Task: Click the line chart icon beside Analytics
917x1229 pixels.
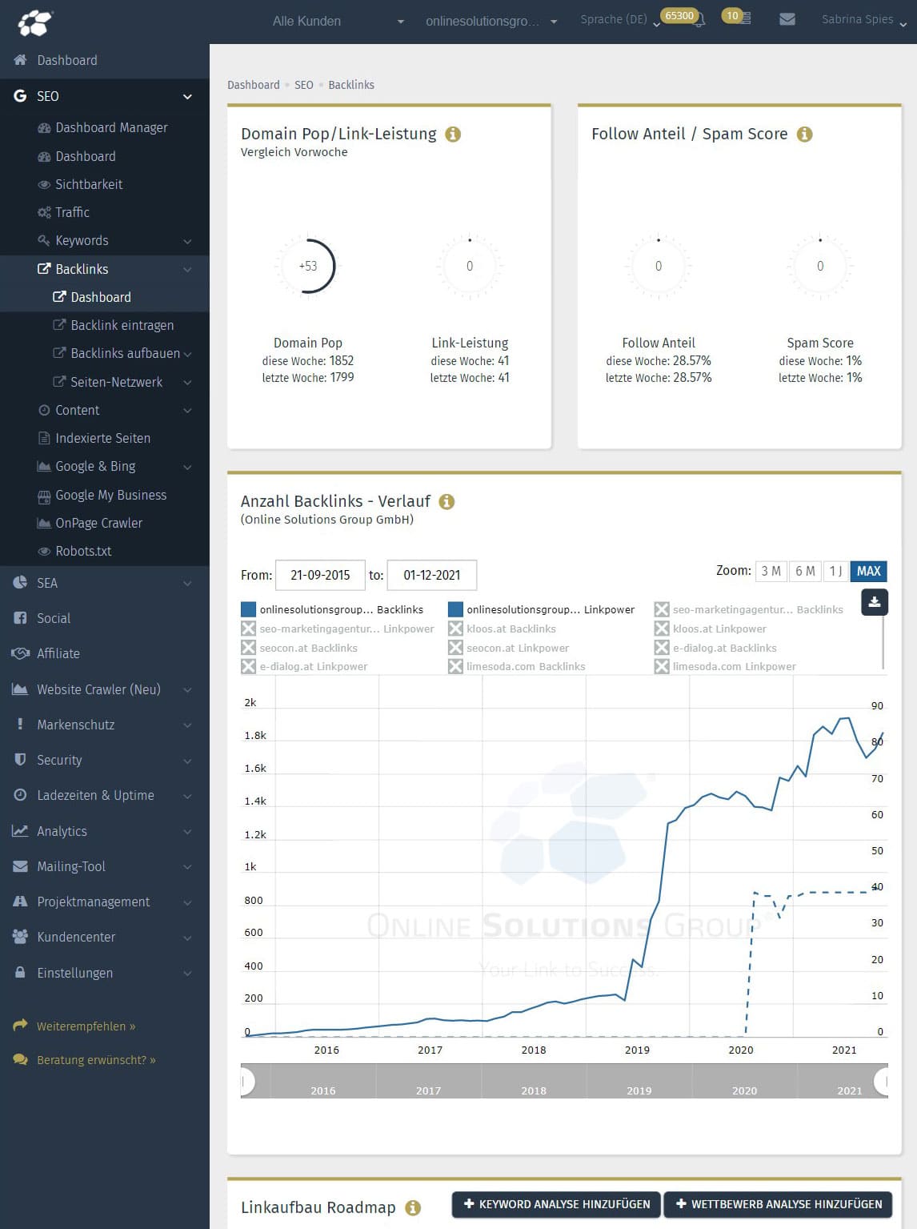Action: (x=20, y=831)
